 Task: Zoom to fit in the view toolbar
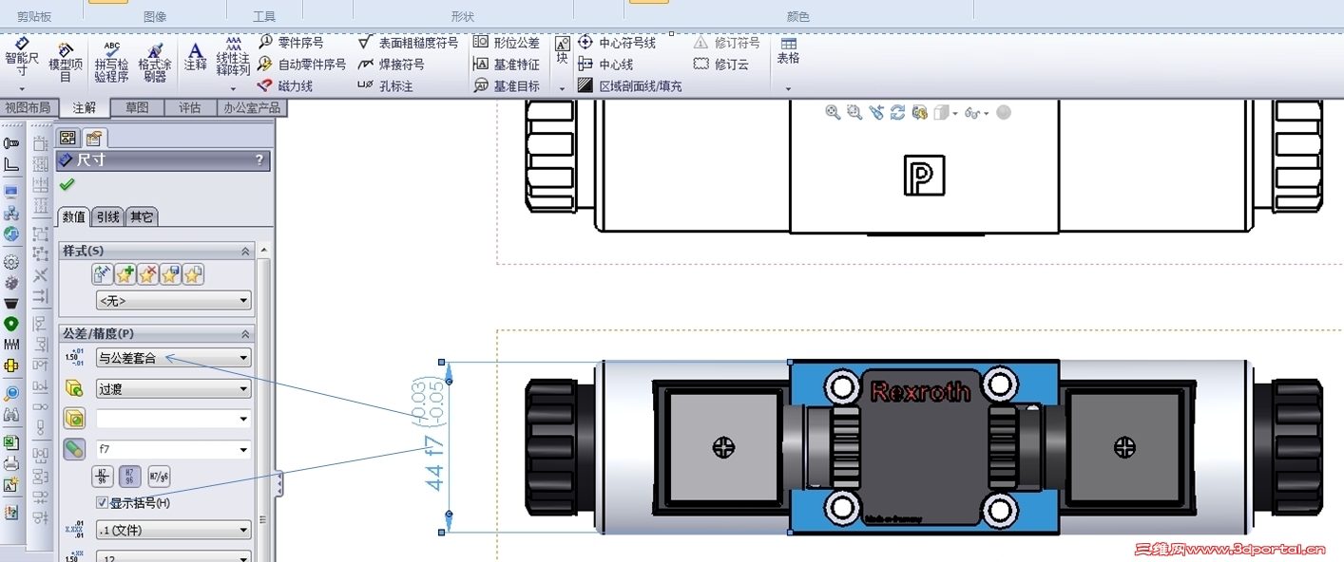(833, 112)
